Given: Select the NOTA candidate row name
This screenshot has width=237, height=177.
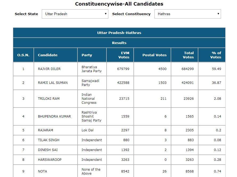Looking at the screenshot, I should (x=43, y=171).
